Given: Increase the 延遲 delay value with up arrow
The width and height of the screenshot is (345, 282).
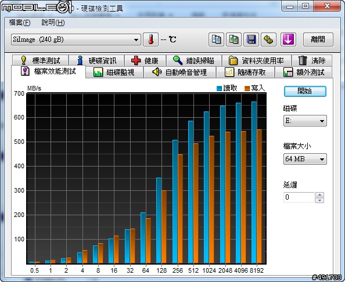Looking at the screenshot, I should tap(319, 195).
